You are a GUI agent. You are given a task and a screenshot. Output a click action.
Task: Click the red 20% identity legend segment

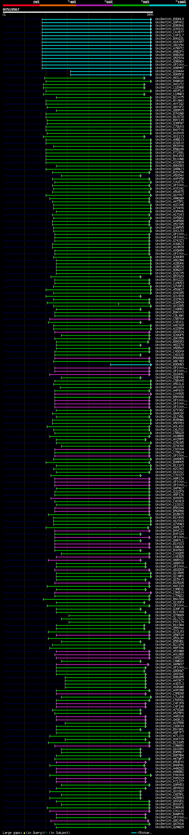(x=21, y=5)
